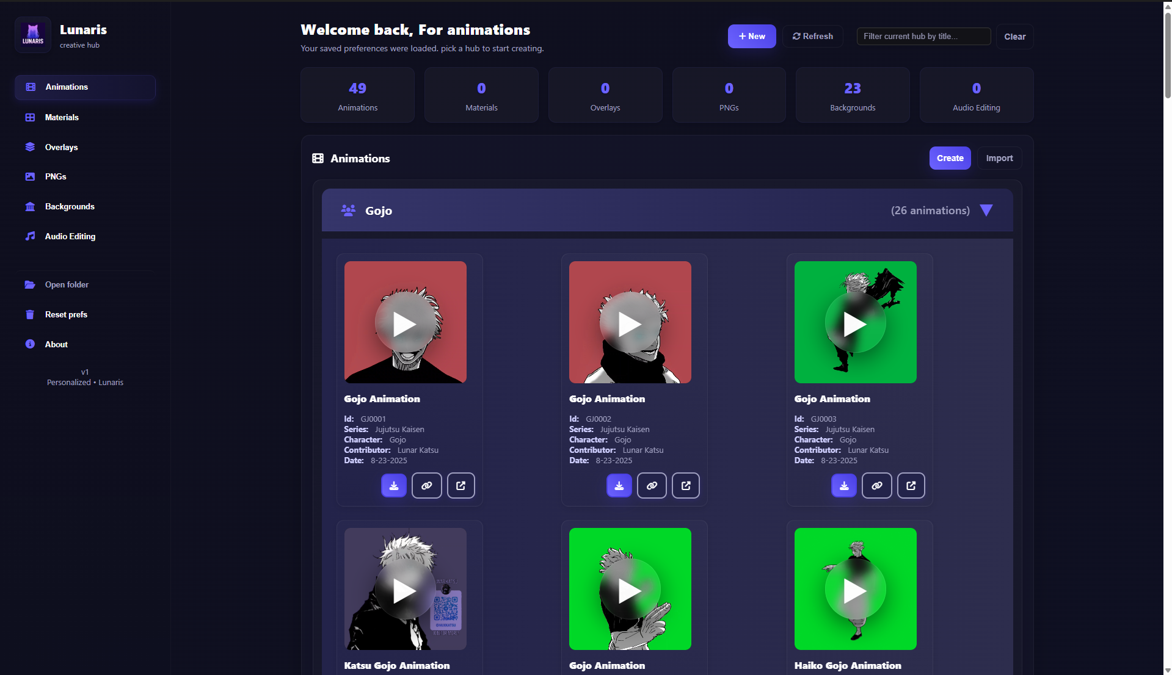
Task: Select the Audio Editing music note icon
Action: [x=30, y=236]
